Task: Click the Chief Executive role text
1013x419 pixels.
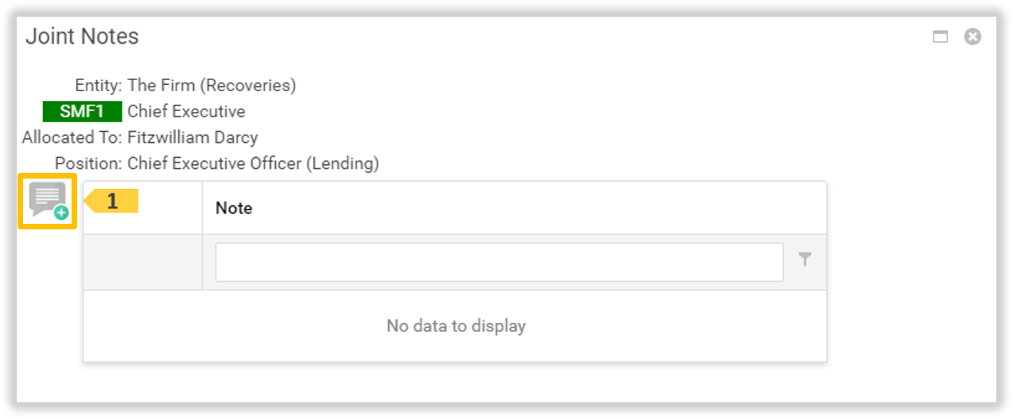Action: [x=186, y=111]
